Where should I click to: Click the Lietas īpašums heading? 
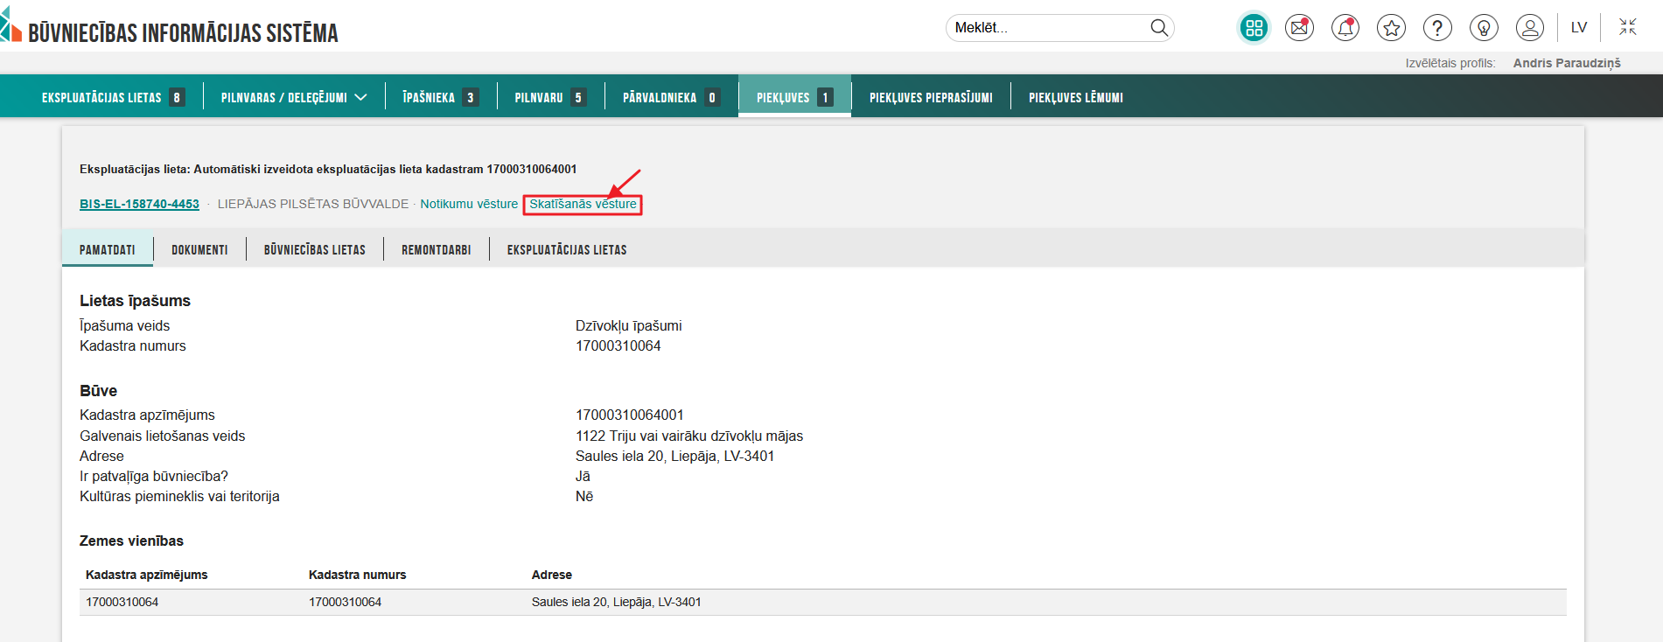pyautogui.click(x=135, y=301)
